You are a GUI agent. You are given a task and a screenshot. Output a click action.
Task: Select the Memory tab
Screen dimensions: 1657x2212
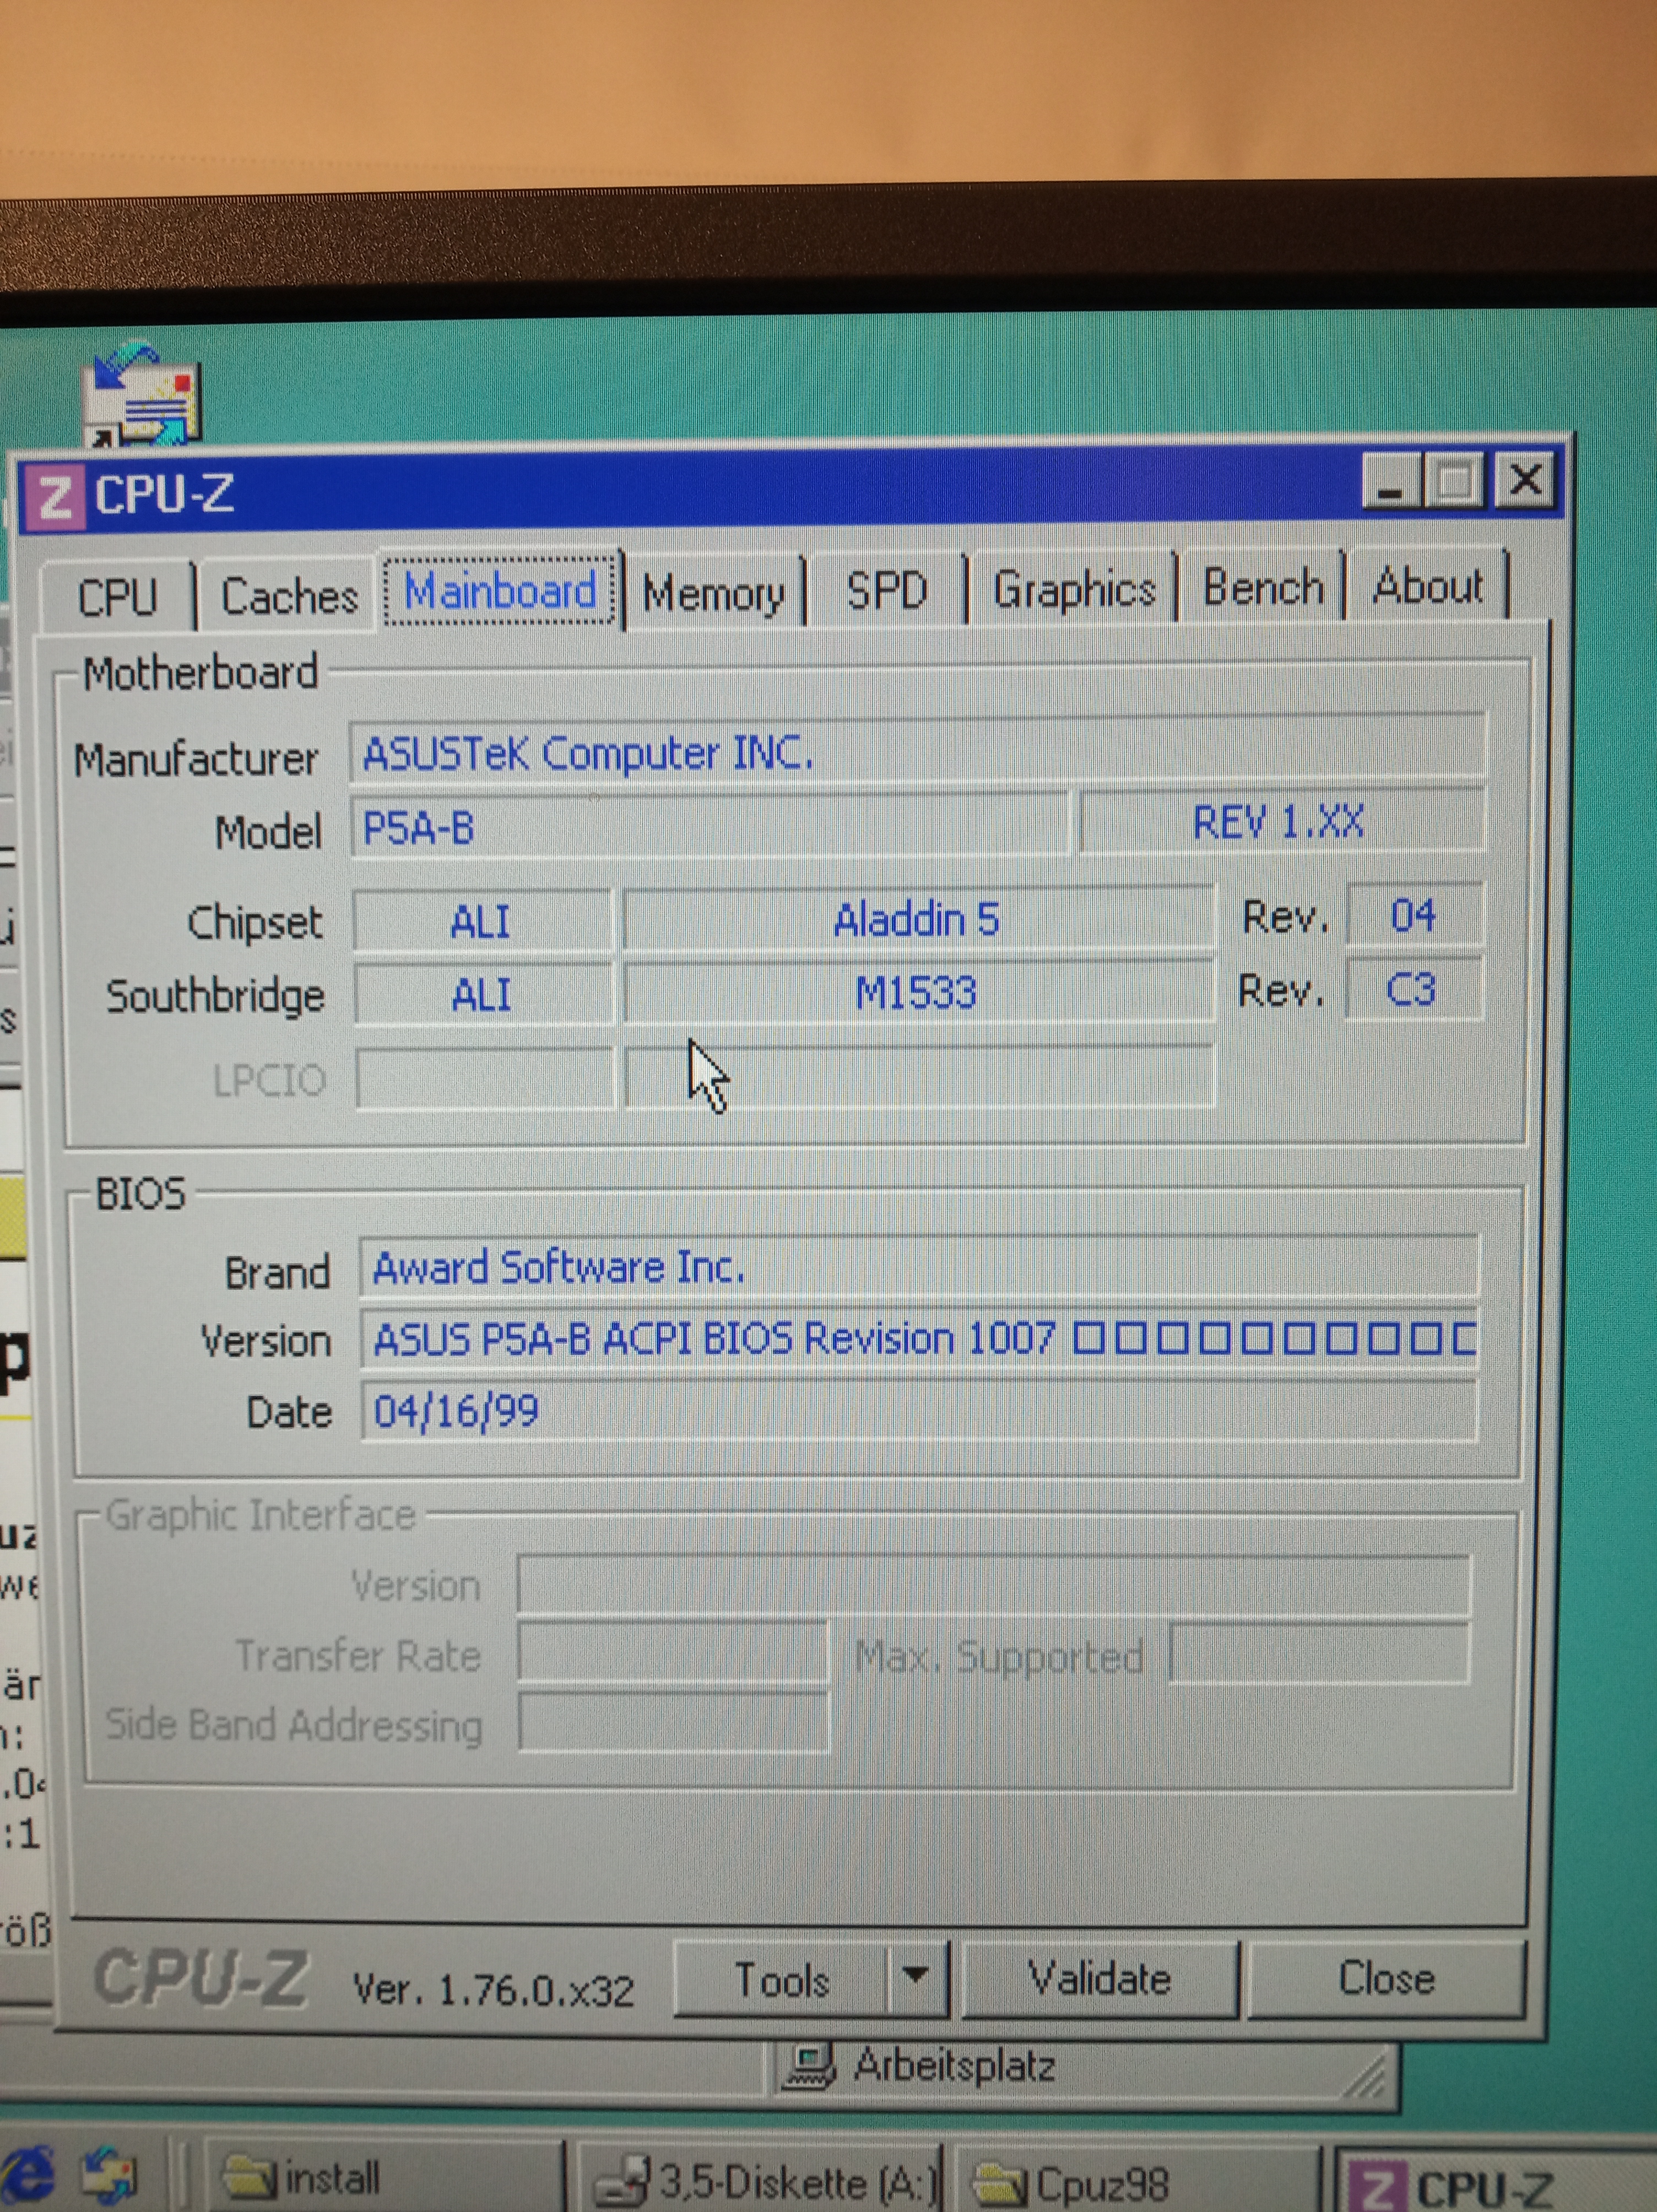713,594
